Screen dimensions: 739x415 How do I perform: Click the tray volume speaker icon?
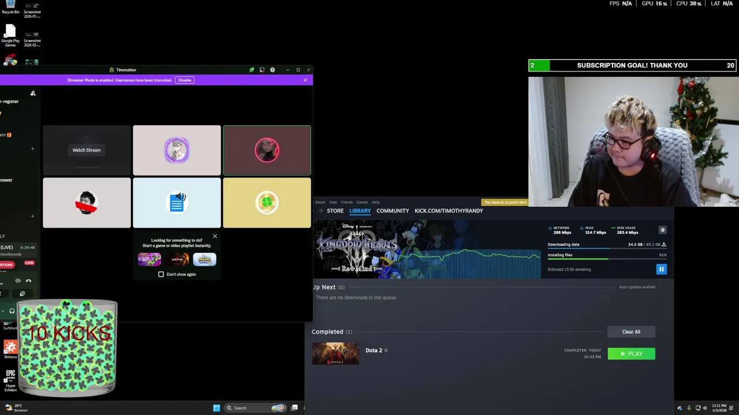pos(704,408)
